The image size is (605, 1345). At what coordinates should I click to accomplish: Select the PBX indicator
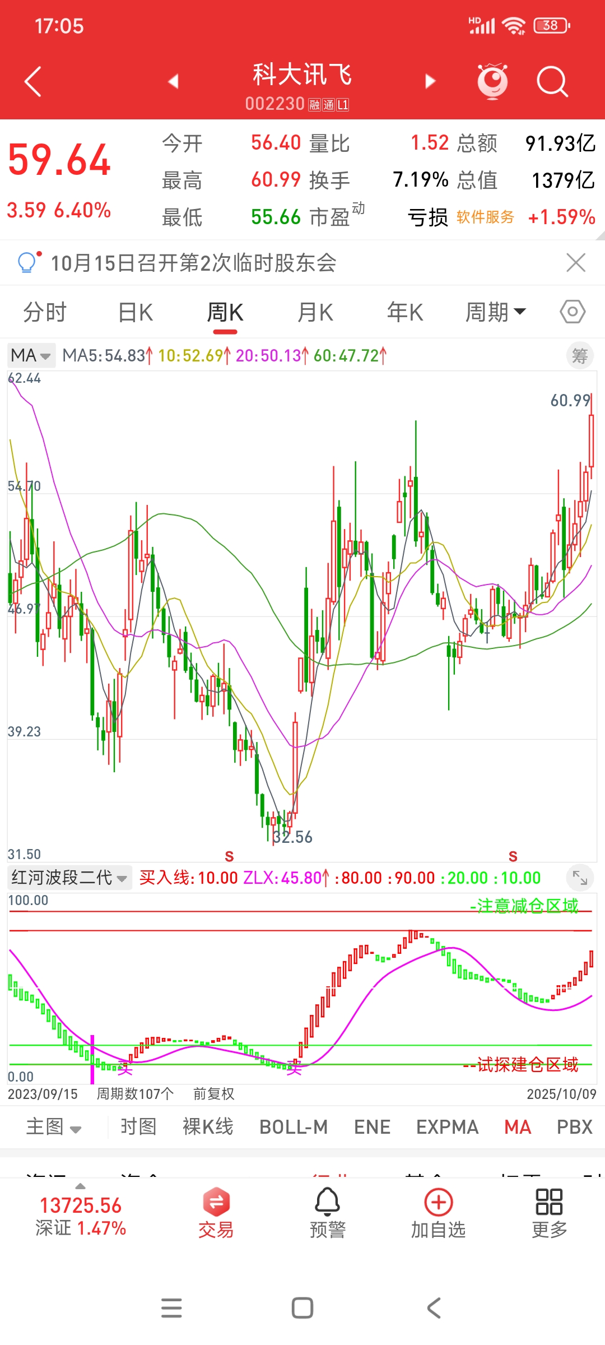[x=574, y=1127]
